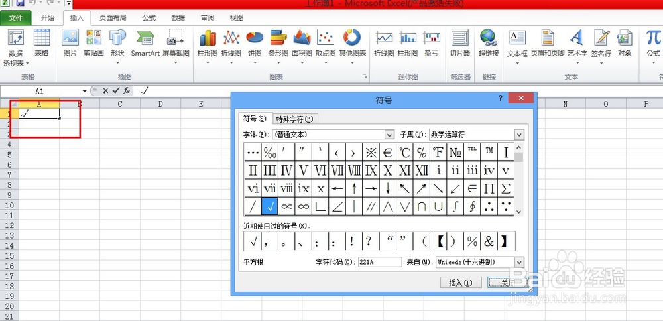Click the select-all corner of the sheet
Viewport: 663px width, 321px height.
[x=9, y=103]
